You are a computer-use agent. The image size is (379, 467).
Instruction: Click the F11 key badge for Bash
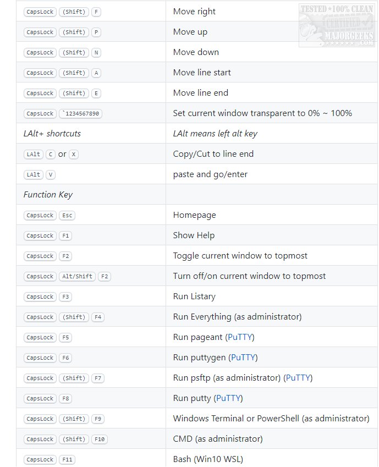pos(68,459)
